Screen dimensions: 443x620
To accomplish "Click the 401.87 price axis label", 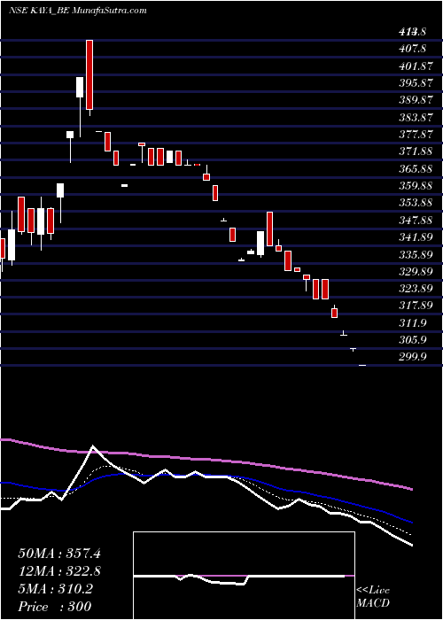I will point(416,66).
